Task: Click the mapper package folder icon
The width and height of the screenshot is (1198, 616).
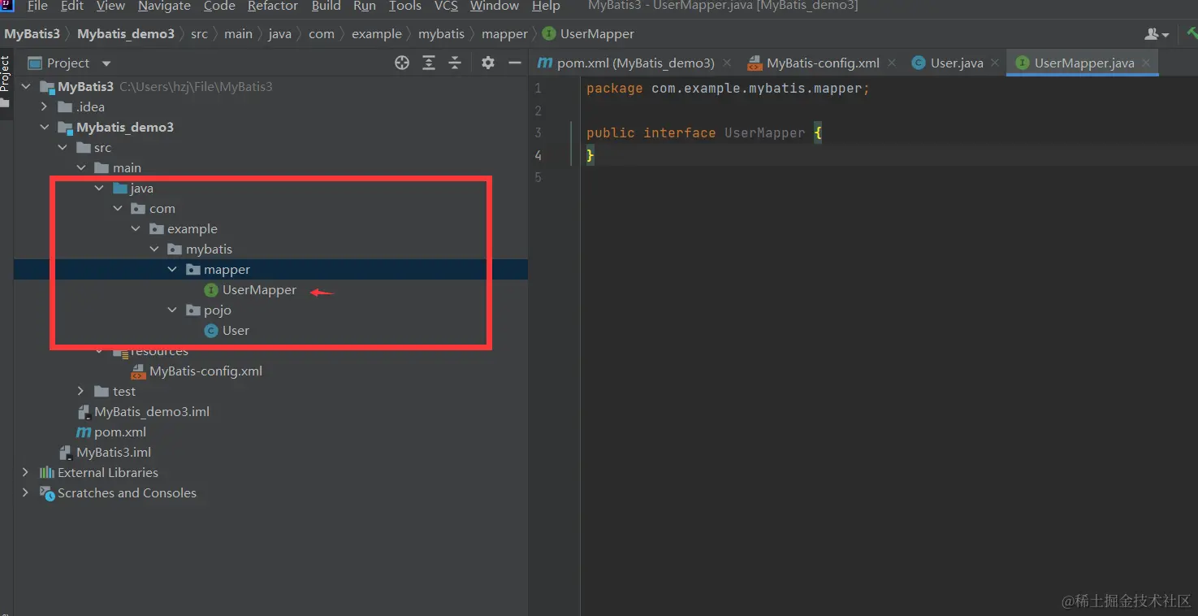Action: [x=192, y=269]
